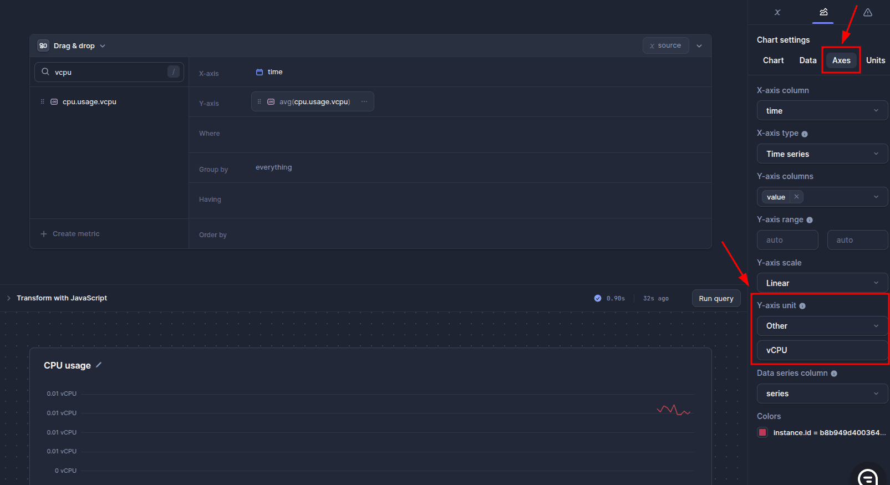Expand the Transform with JavaScript section
890x485 pixels.
coord(9,298)
